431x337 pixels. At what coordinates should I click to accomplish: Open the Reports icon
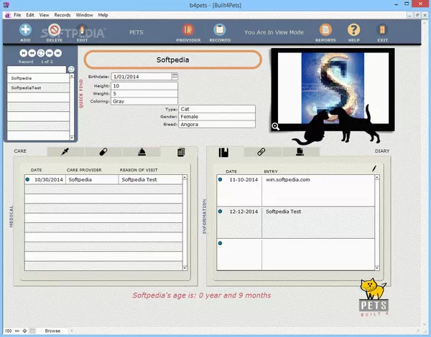(x=325, y=30)
